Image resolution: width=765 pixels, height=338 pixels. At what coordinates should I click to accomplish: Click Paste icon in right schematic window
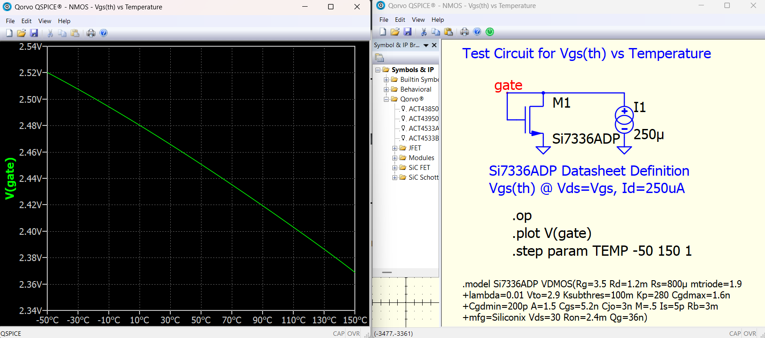(448, 32)
